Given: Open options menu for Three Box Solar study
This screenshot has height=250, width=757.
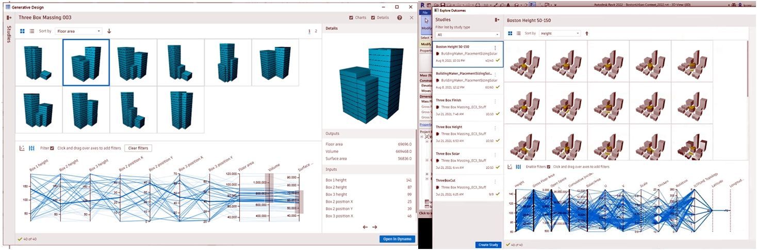Looking at the screenshot, I should point(495,156).
